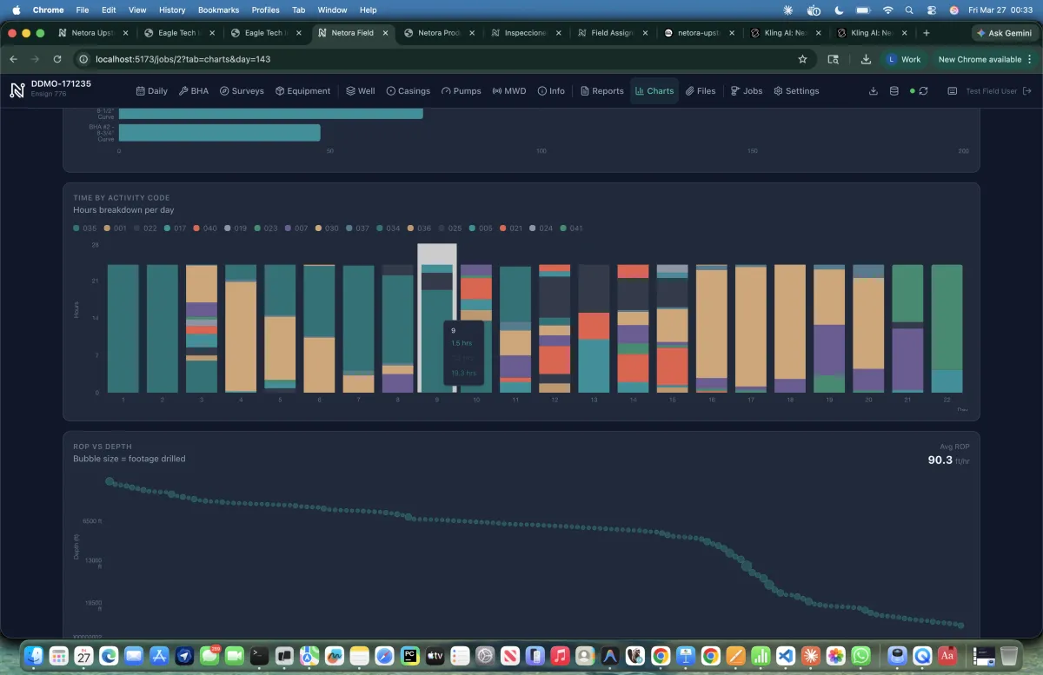Click the keyboard icon left of Test Field User

click(x=952, y=91)
